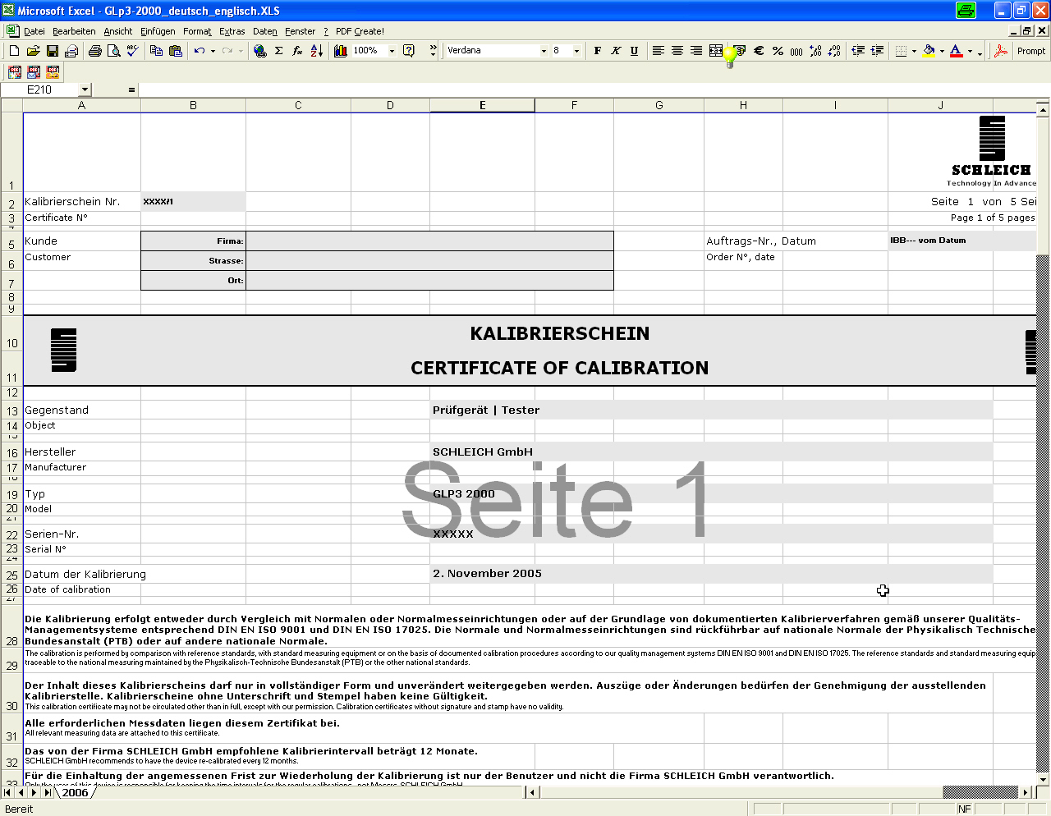Expand more standard toolbar buttons chevron
Viewport: 1051px width, 816px height.
[433, 51]
